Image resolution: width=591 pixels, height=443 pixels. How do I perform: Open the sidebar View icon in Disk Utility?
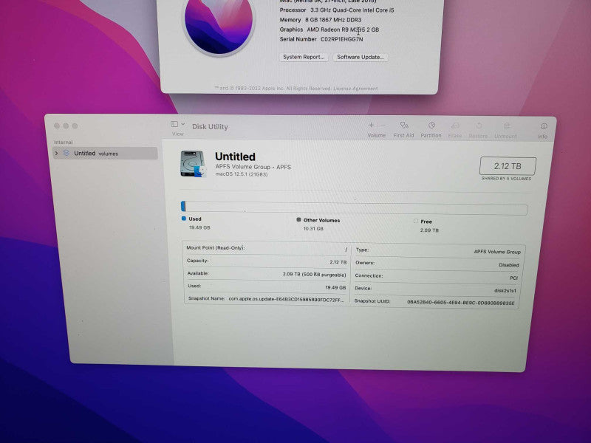[174, 124]
